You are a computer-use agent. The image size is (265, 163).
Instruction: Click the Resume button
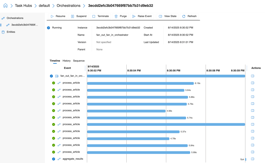tap(58, 16)
